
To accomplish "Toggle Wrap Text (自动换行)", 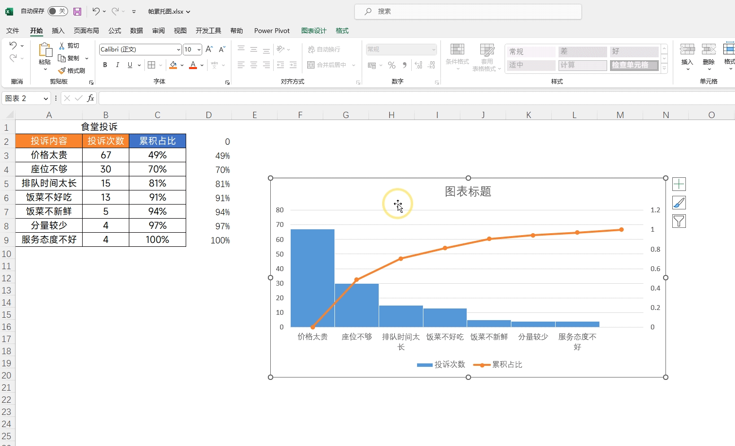I will (x=324, y=50).
